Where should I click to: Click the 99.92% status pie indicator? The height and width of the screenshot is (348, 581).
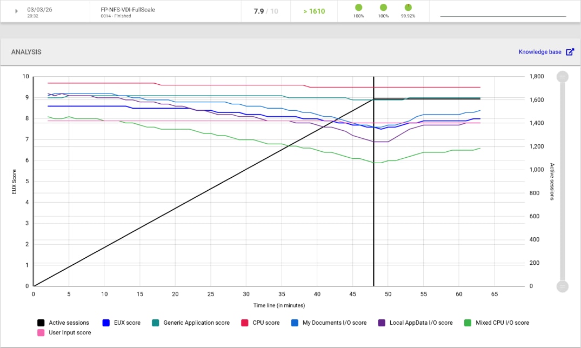(x=408, y=8)
